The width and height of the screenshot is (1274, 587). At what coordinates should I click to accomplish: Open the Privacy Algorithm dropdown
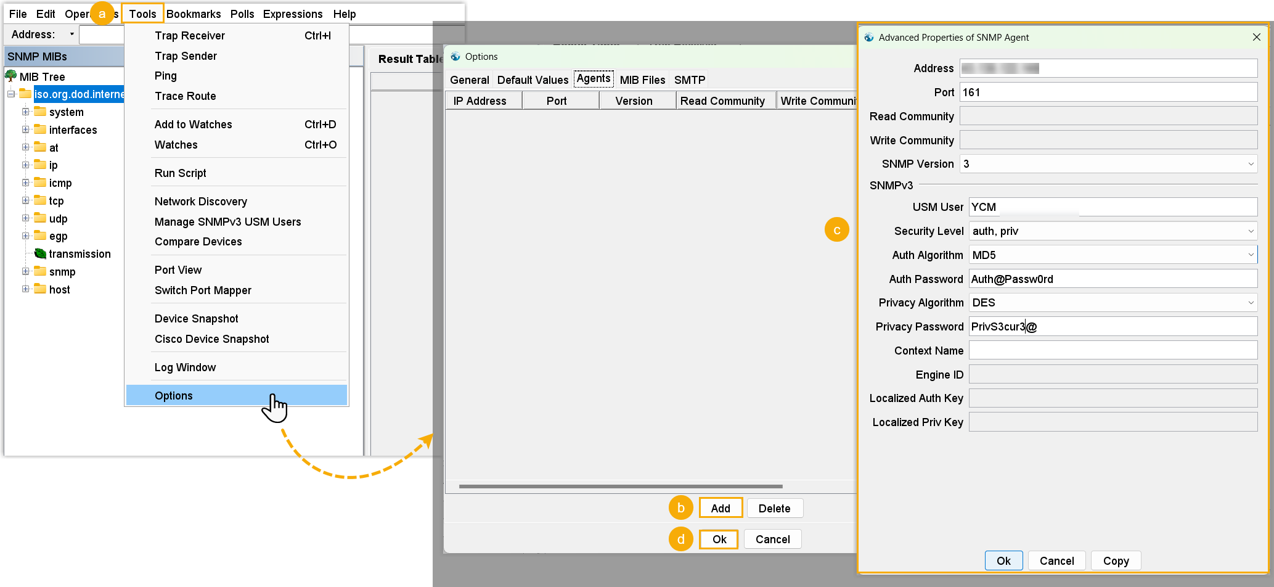coord(1251,303)
